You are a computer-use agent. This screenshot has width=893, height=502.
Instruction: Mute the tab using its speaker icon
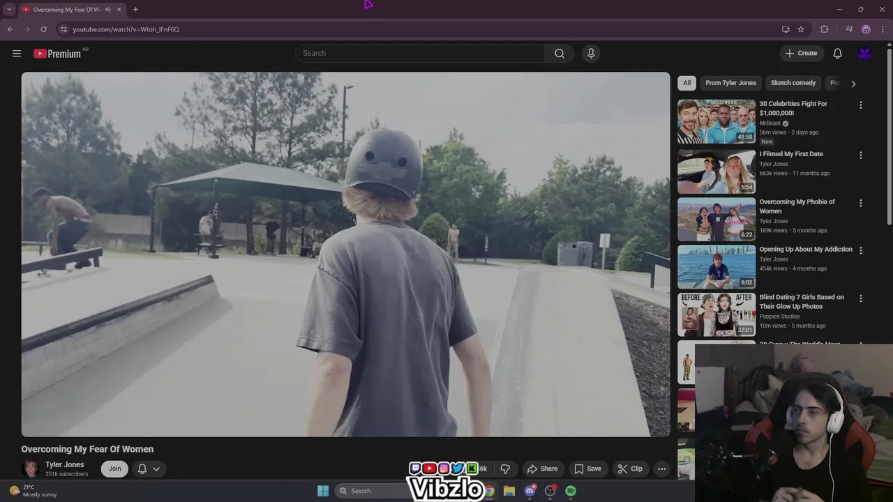pos(107,10)
